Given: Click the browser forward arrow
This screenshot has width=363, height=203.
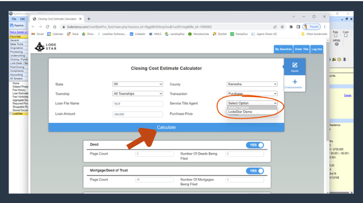Looking at the screenshot, I should (x=40, y=27).
